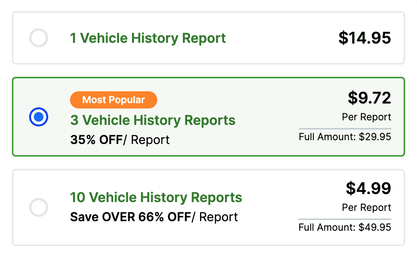417x259 pixels.
Task: Click the "1 Vehicle History Report" title
Action: pyautogui.click(x=148, y=38)
